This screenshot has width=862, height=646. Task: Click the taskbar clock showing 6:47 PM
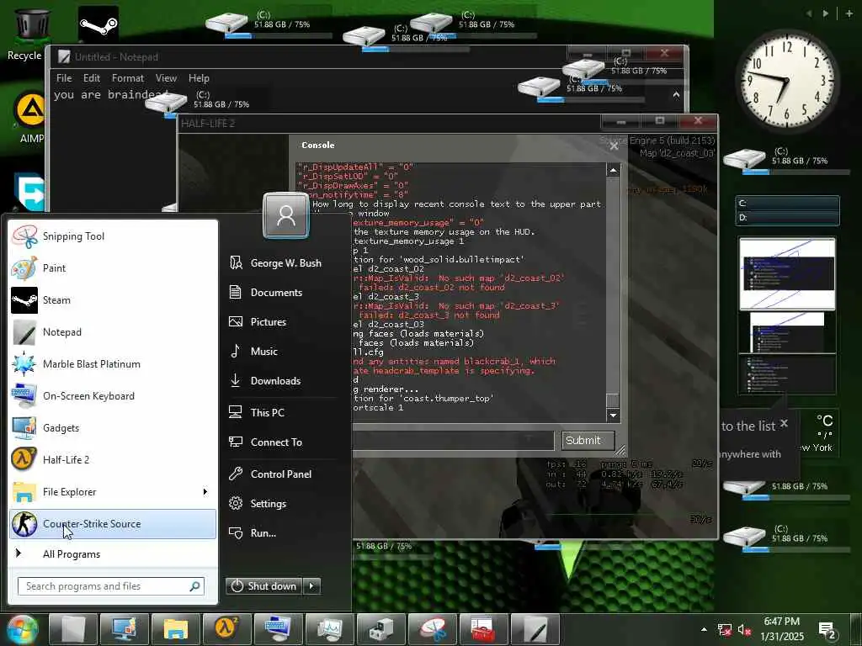pyautogui.click(x=782, y=629)
